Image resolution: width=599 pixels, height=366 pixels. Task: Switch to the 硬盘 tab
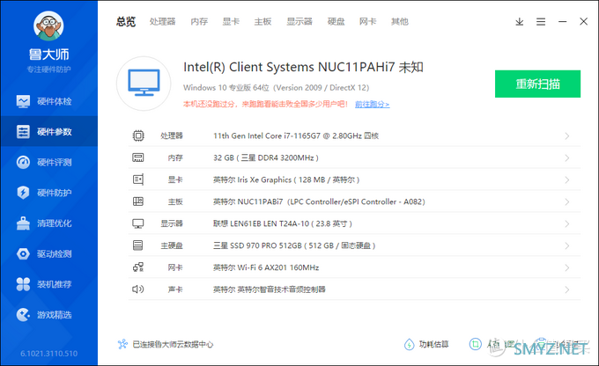[336, 22]
